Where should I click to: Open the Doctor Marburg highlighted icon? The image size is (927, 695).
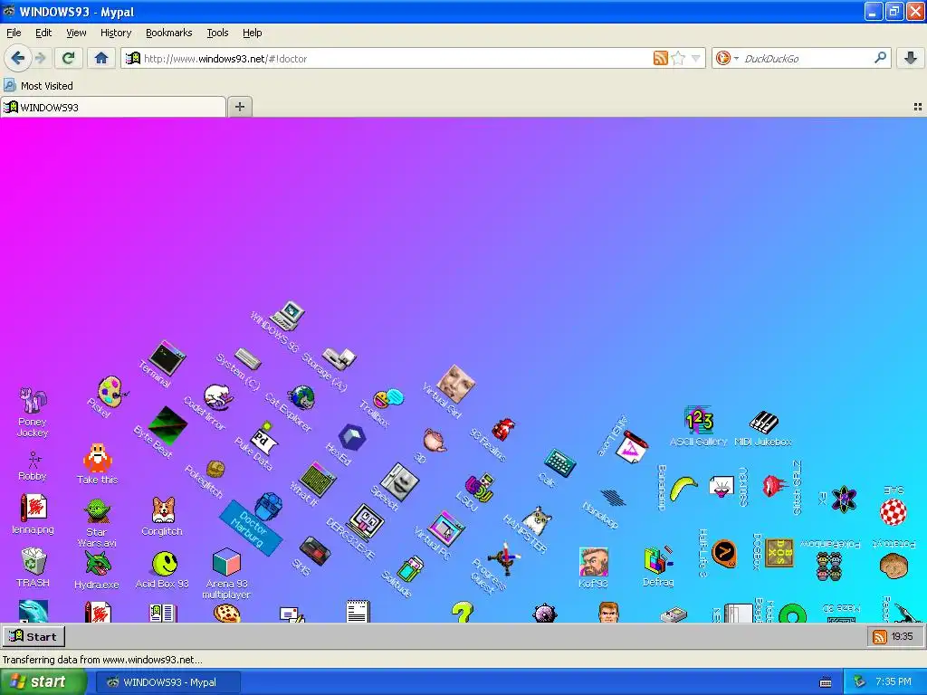click(252, 528)
